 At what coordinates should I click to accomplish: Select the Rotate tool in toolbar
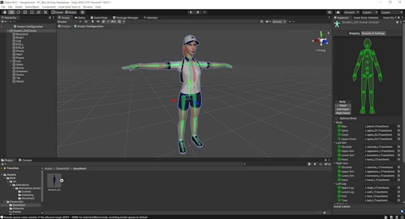click(x=18, y=12)
